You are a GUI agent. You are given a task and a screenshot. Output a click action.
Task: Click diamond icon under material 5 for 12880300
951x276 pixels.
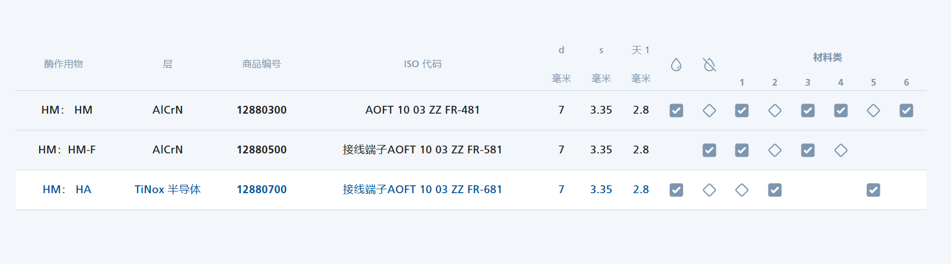[x=873, y=111]
